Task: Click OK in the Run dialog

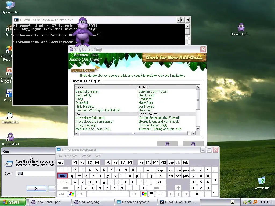Action: [x=37, y=189]
